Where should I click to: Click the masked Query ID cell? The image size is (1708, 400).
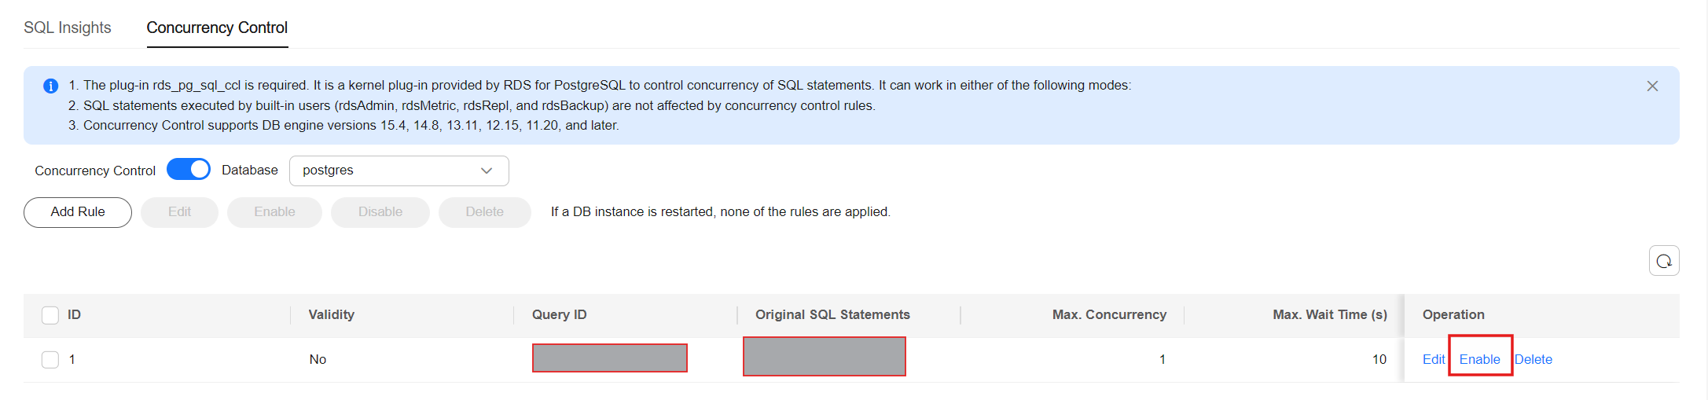point(610,358)
